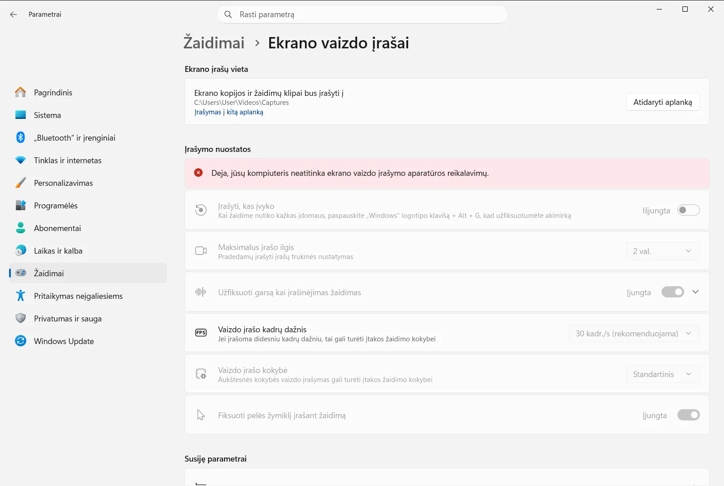Click the audio waveform icon beside Užfiksuoti garsą
Screen dimensions: 724x486
pyautogui.click(x=200, y=292)
